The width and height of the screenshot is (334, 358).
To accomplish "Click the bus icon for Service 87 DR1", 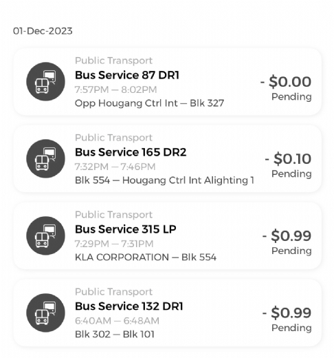I will 45,81.
